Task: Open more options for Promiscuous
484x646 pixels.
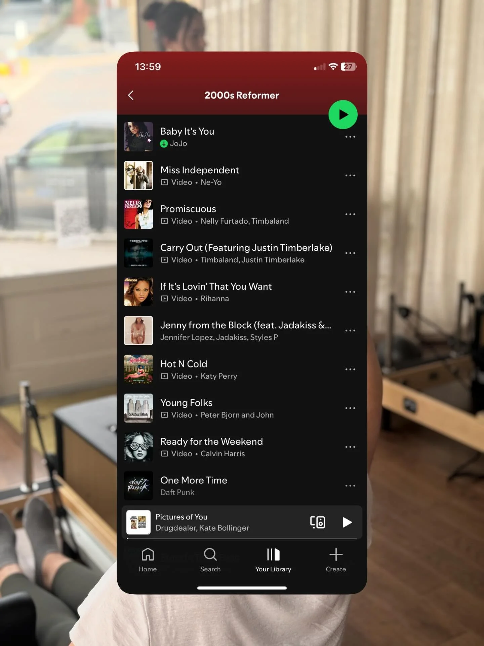Action: click(350, 214)
